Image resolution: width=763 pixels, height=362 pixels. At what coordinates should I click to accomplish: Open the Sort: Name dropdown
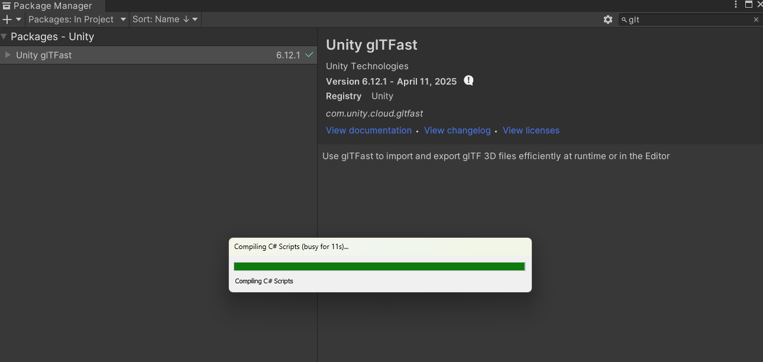click(x=165, y=20)
